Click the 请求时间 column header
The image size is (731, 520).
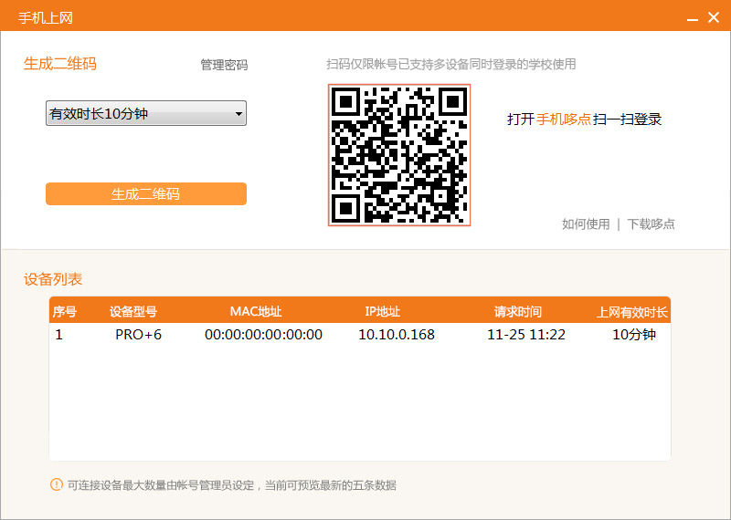[x=518, y=311]
